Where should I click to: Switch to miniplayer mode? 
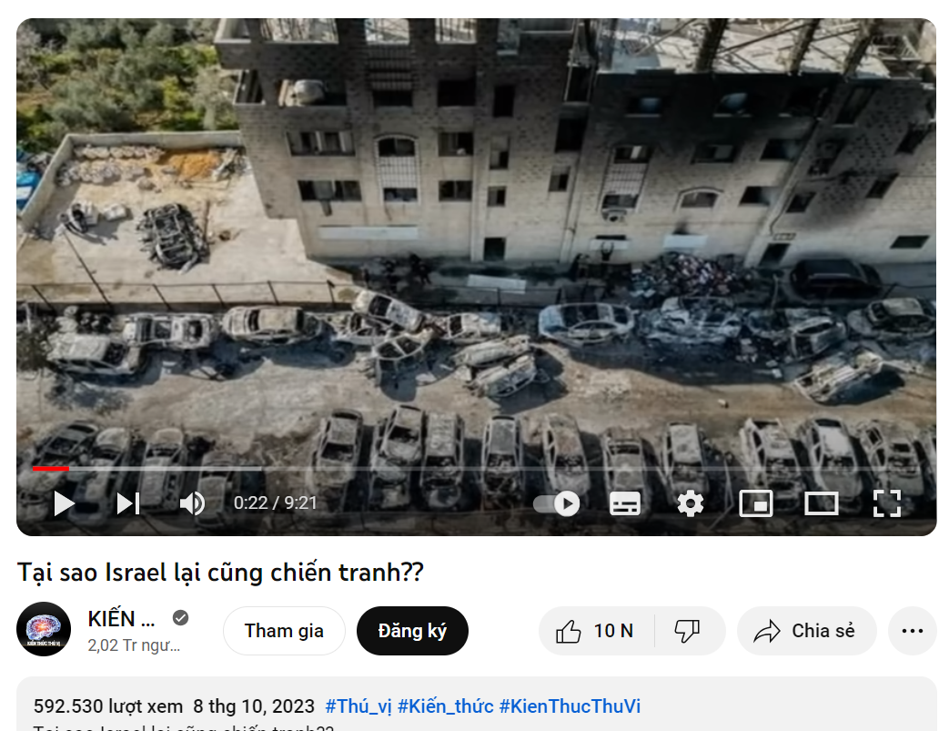point(756,503)
